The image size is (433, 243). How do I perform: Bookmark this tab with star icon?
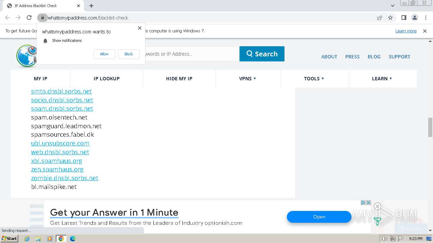[390, 18]
